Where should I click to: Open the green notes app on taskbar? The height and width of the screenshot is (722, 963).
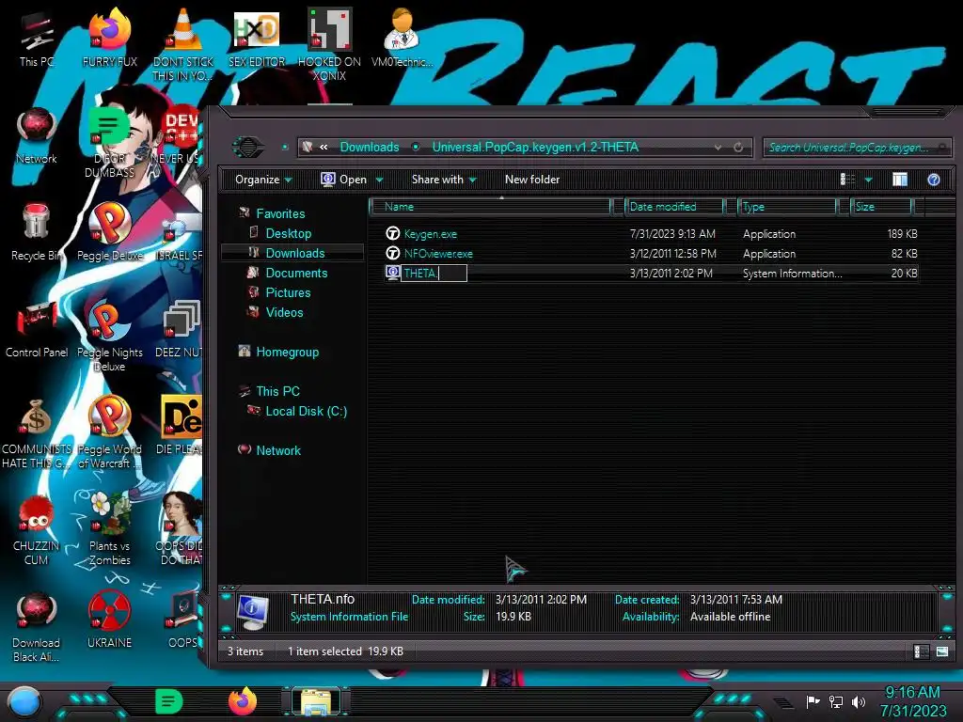(x=169, y=701)
